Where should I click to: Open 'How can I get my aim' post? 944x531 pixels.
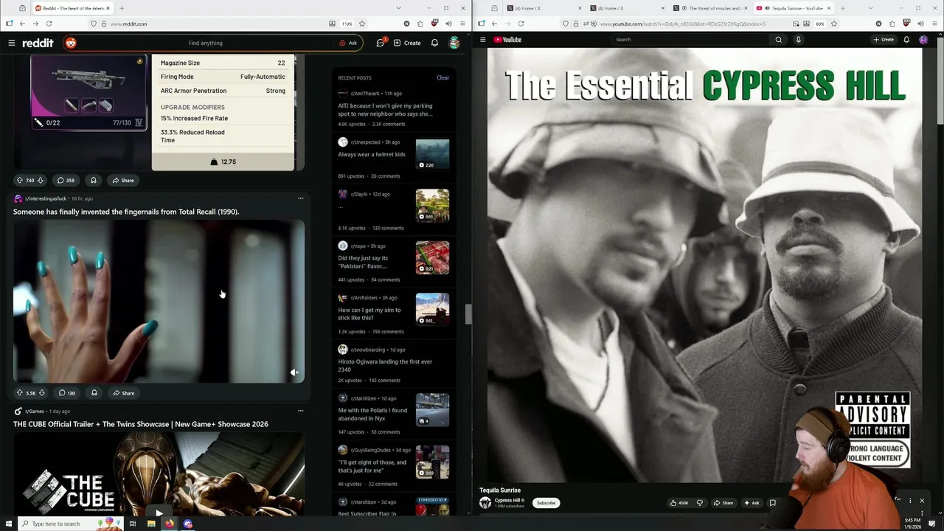(x=369, y=313)
